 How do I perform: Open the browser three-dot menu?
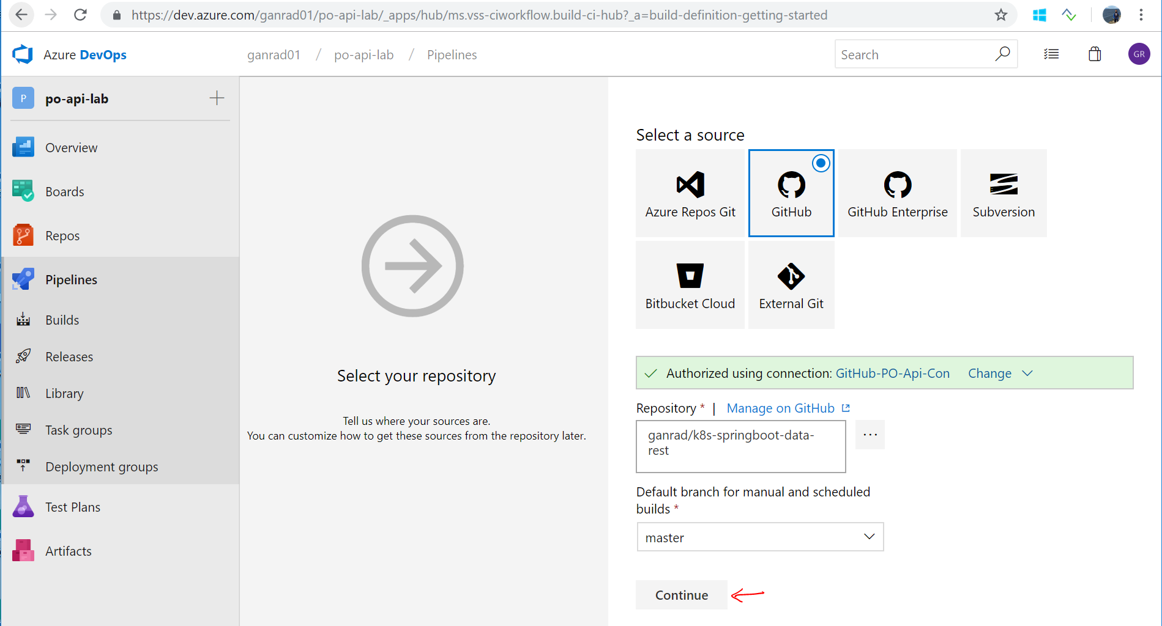coord(1141,15)
